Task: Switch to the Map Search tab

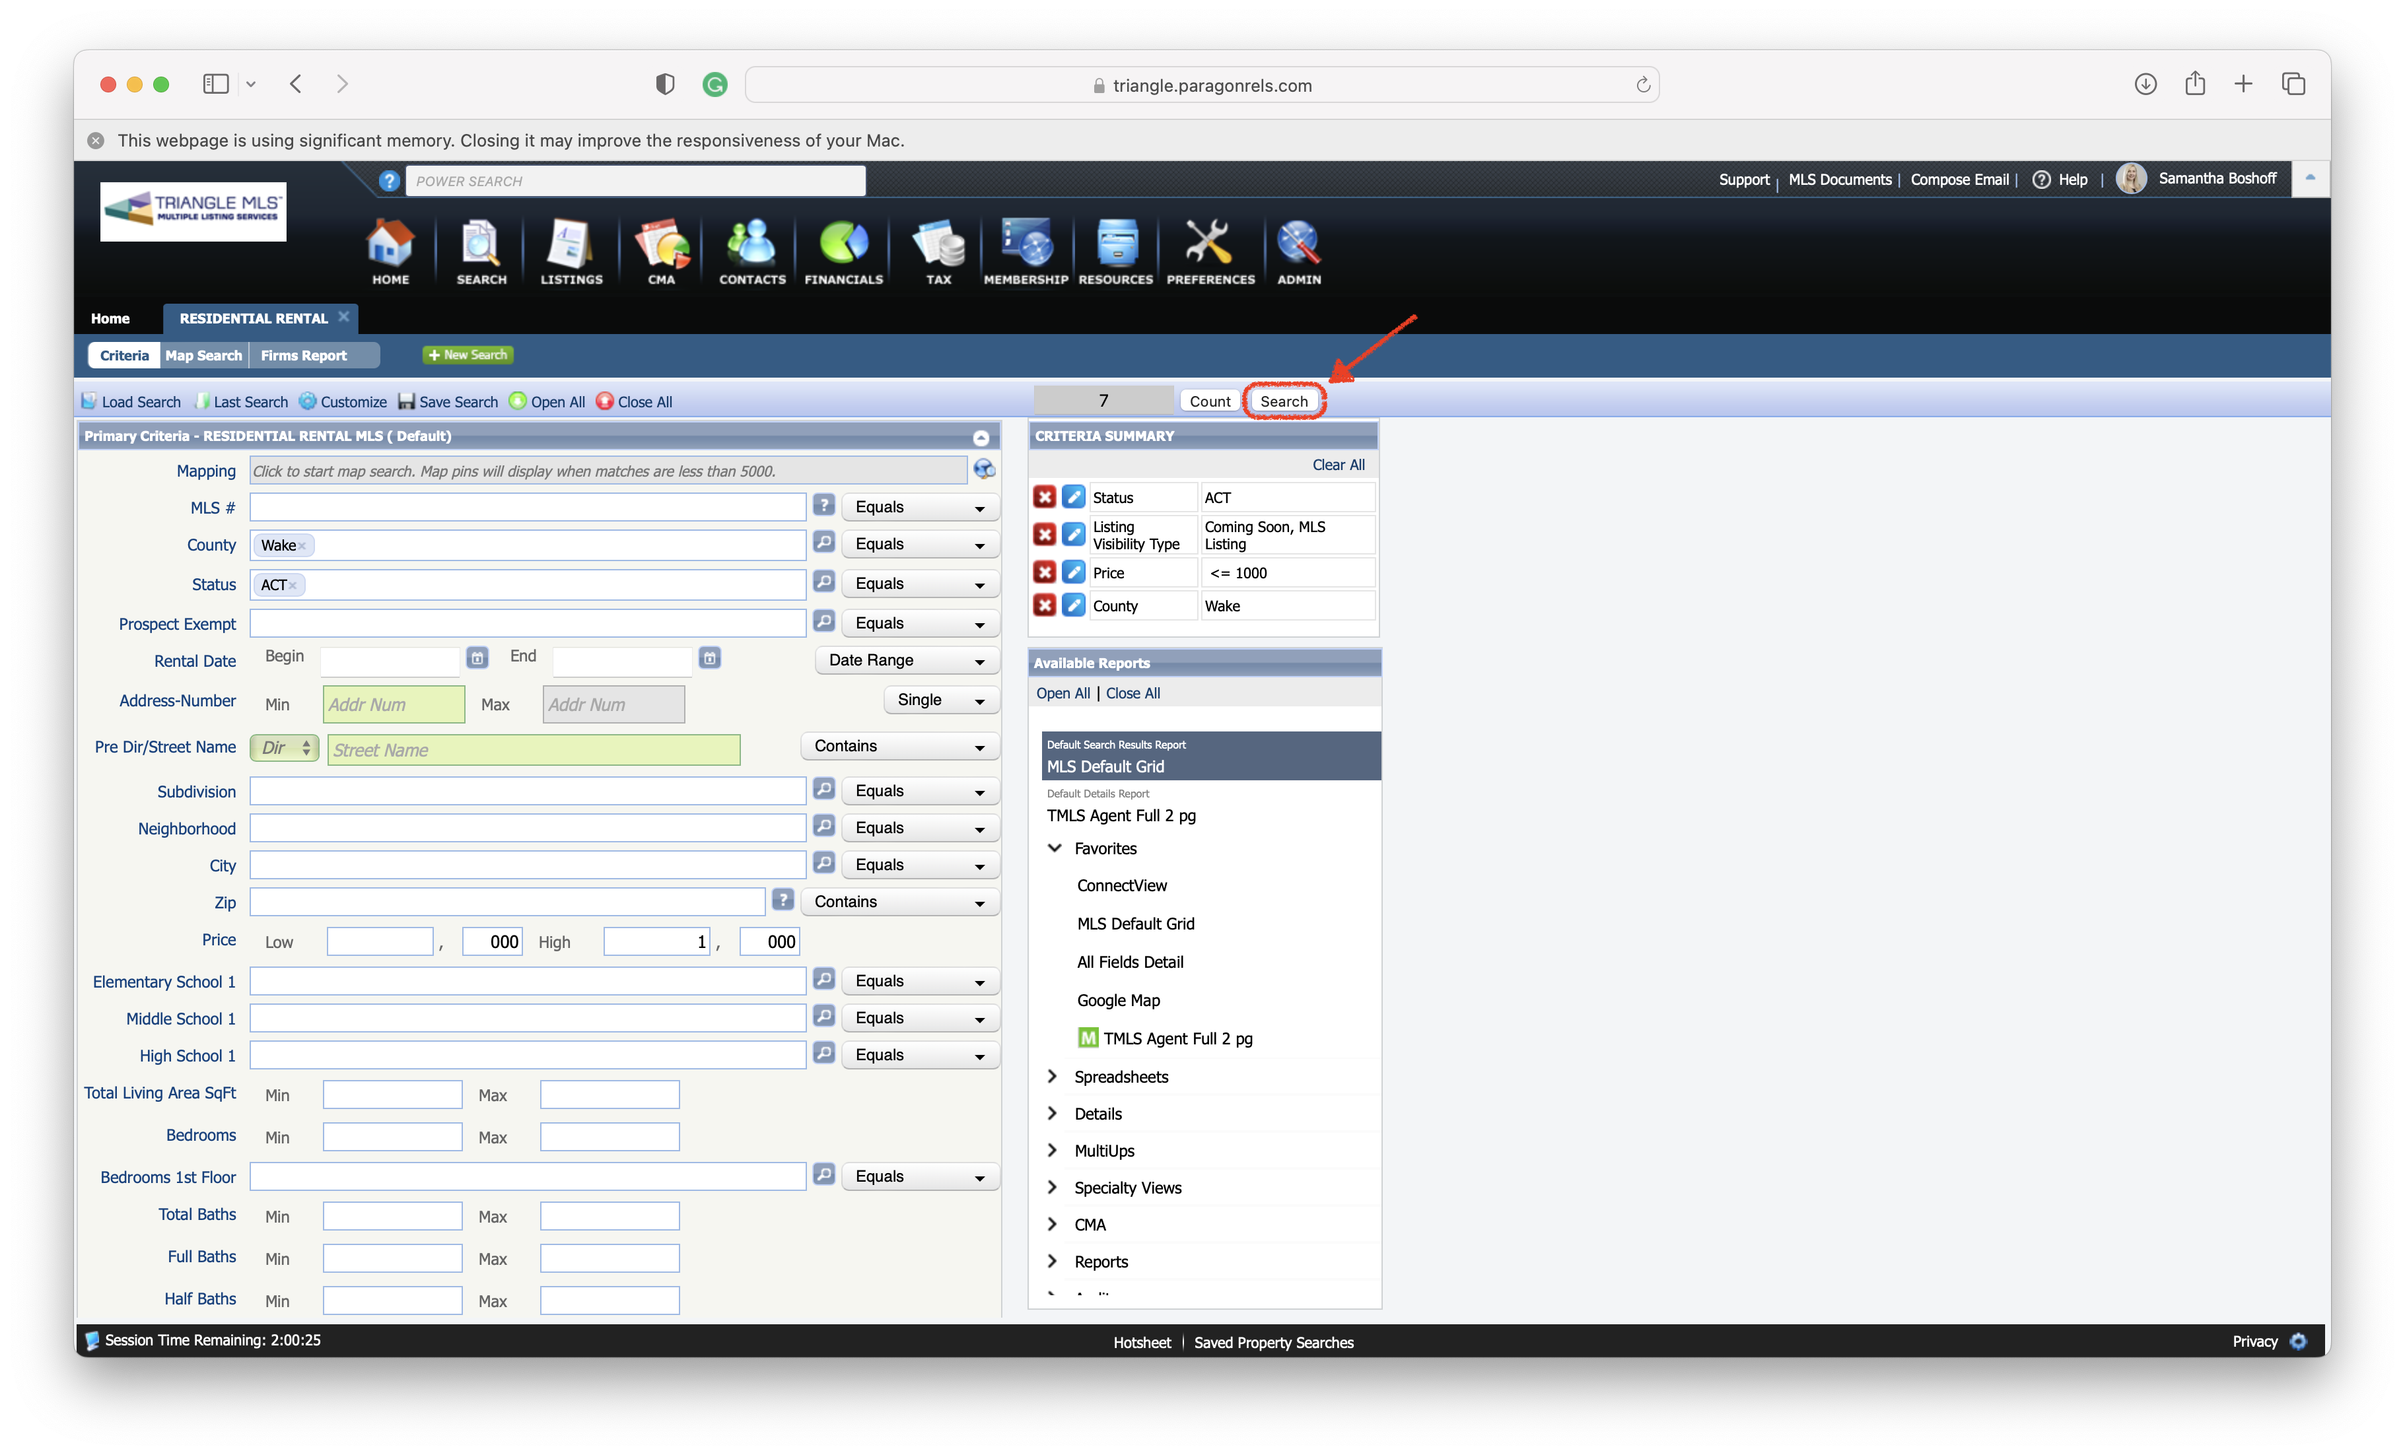Action: (203, 355)
